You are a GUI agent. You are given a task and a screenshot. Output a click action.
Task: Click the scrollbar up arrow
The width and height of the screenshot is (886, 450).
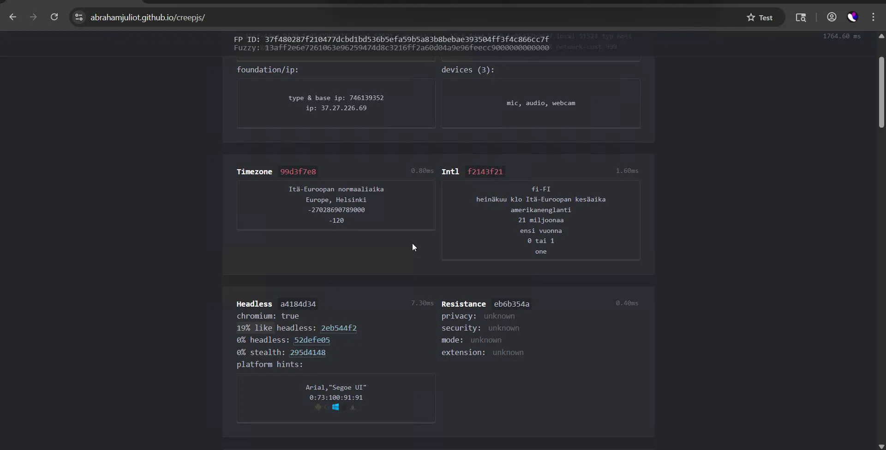pyautogui.click(x=881, y=36)
